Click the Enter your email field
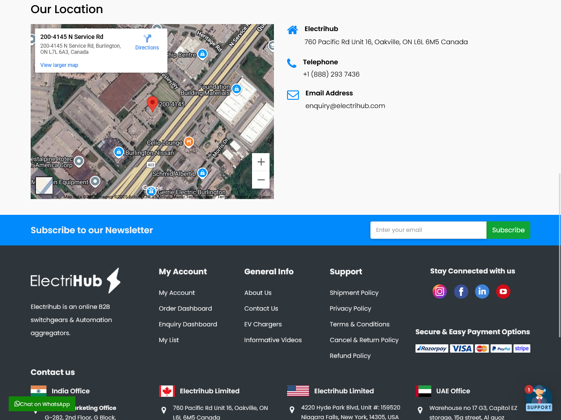This screenshot has height=420, width=561. pos(428,230)
